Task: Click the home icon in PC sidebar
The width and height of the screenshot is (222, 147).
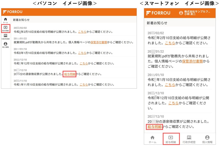Action: click(5, 19)
